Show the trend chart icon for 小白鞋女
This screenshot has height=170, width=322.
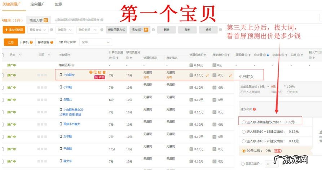tap(100, 72)
